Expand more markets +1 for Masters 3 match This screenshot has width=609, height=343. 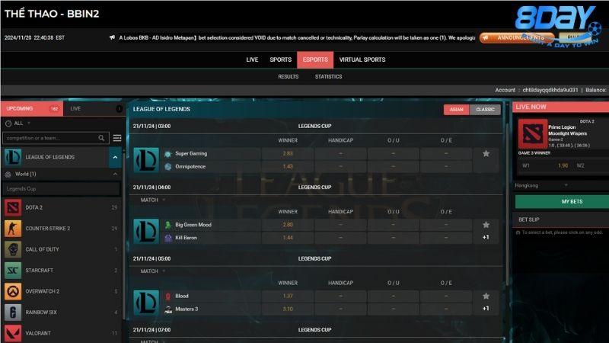(486, 309)
